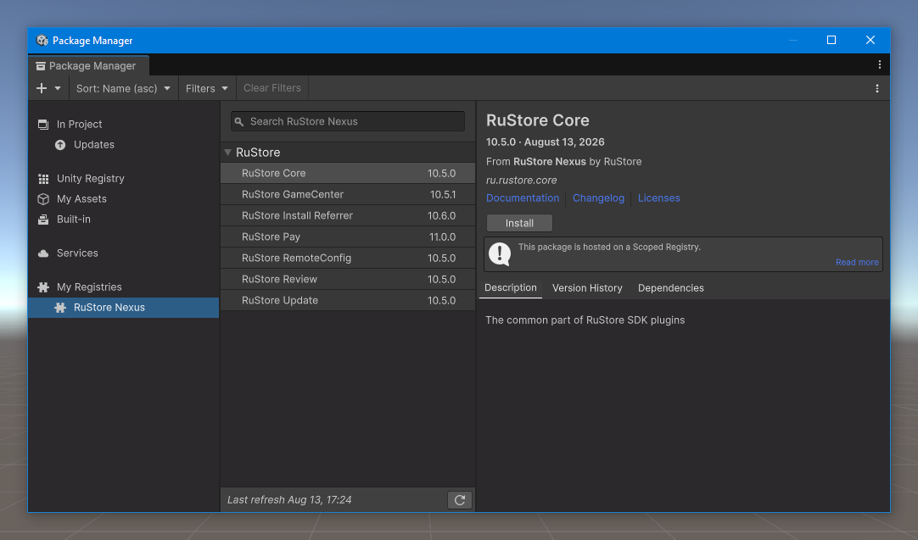Open the Filters dropdown
918x540 pixels.
point(207,88)
